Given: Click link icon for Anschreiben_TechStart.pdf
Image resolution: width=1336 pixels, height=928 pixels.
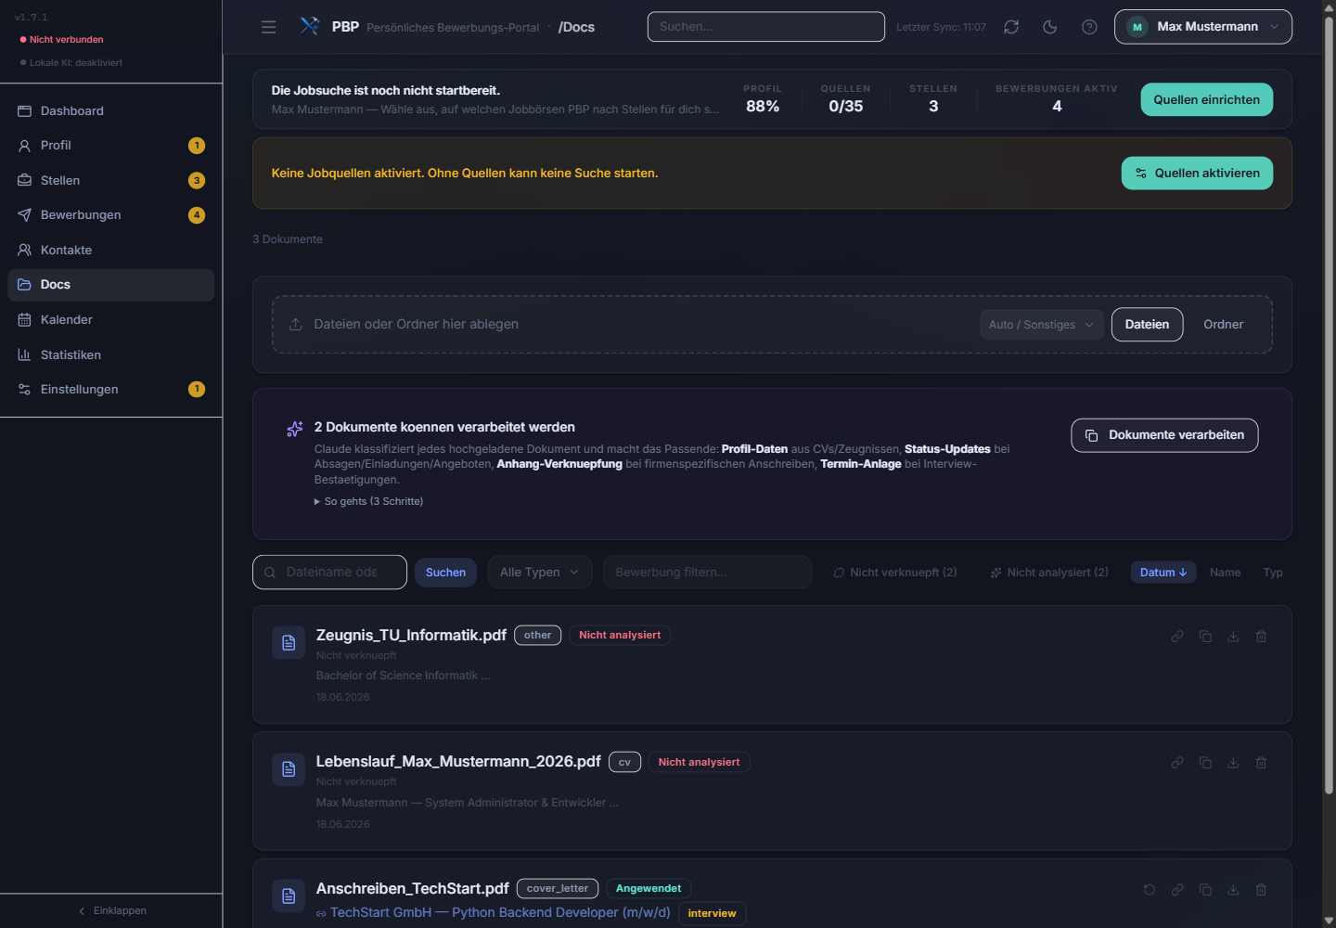Looking at the screenshot, I should point(1177,890).
